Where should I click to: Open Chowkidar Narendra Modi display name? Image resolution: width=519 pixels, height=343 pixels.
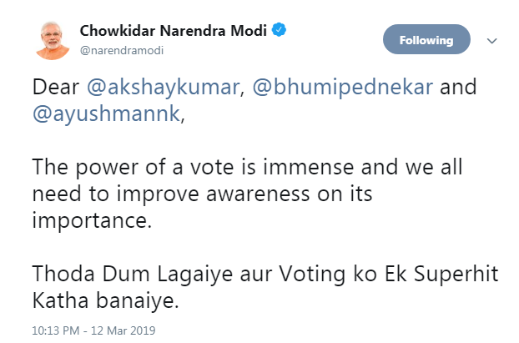173,31
